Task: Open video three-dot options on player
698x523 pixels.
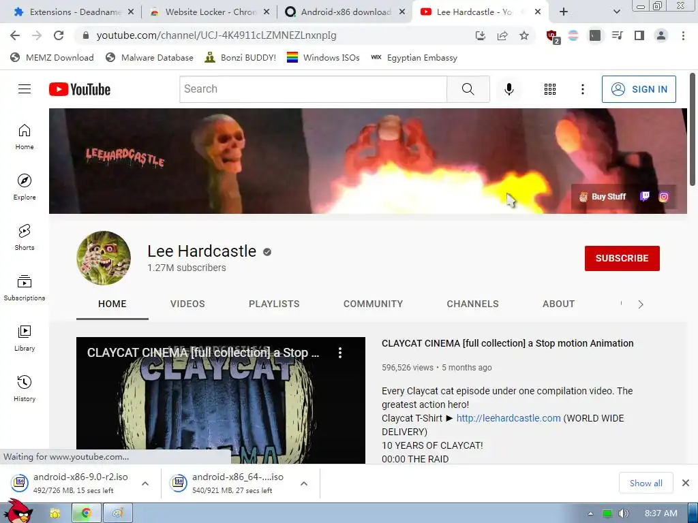Action: (x=340, y=353)
